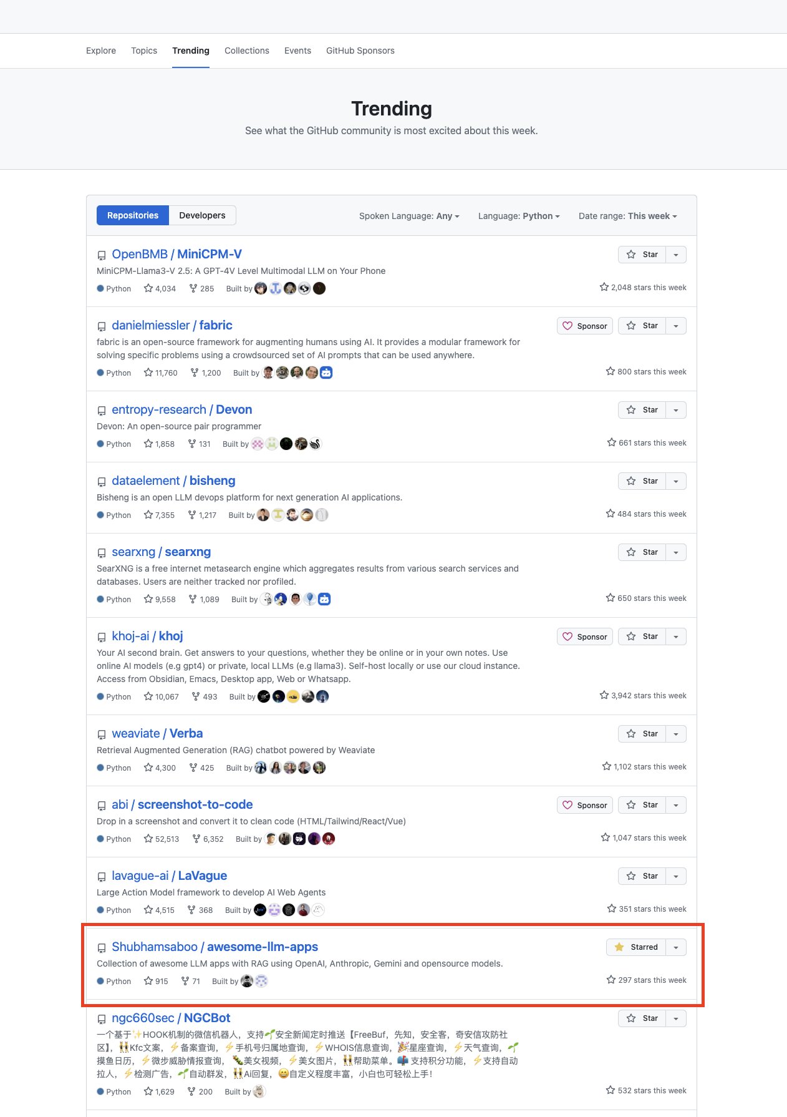The height and width of the screenshot is (1117, 787).
Task: View fabric stargazers count 11,760
Action: pyautogui.click(x=161, y=373)
